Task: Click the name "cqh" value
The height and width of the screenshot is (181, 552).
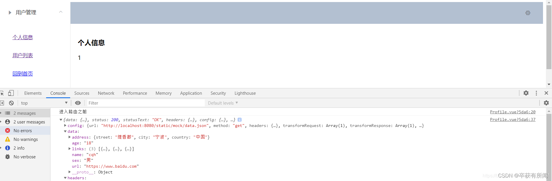Action: pyautogui.click(x=92, y=155)
